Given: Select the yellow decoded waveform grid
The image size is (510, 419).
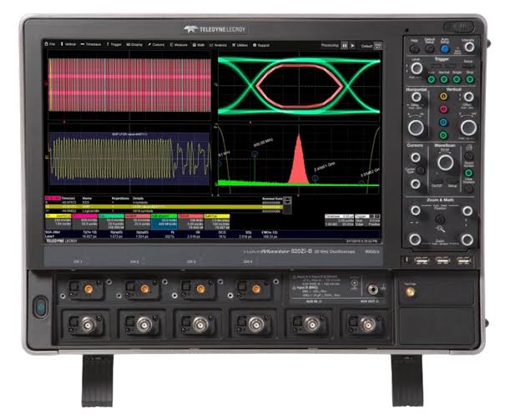Looking at the screenshot, I should point(129,159).
